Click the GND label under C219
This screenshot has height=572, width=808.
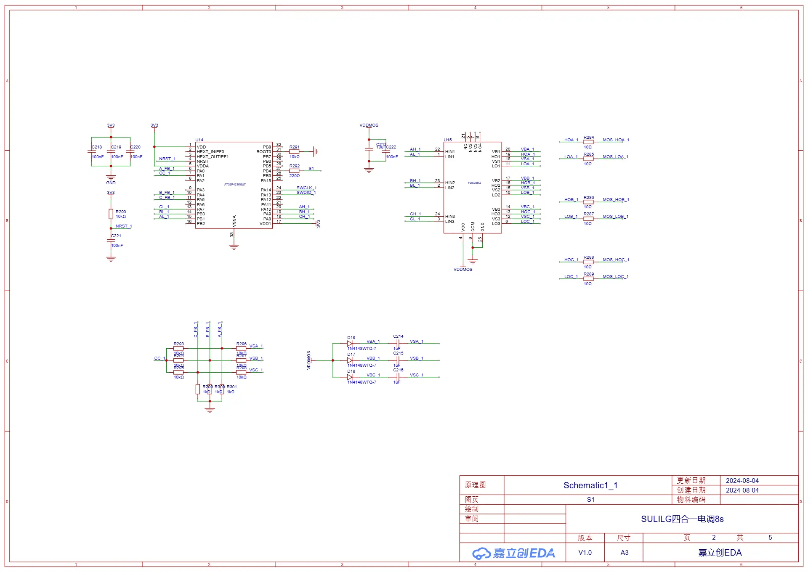click(x=111, y=183)
